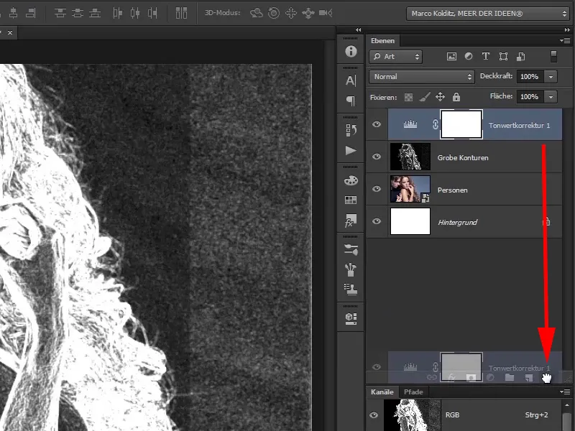Open the blend mode dropdown Normal

(421, 77)
